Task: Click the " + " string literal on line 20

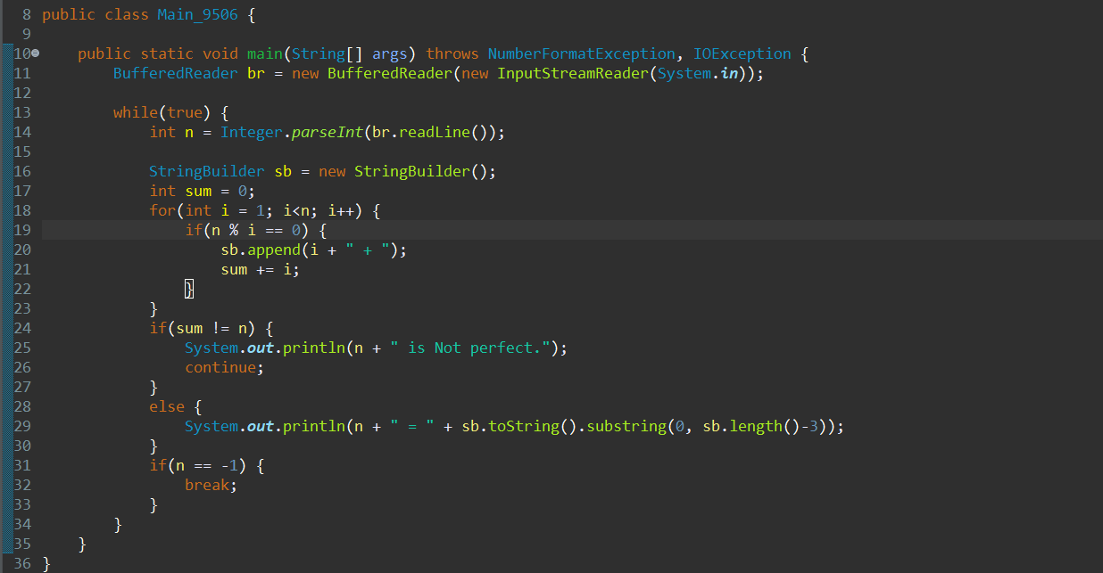Action: tap(368, 250)
